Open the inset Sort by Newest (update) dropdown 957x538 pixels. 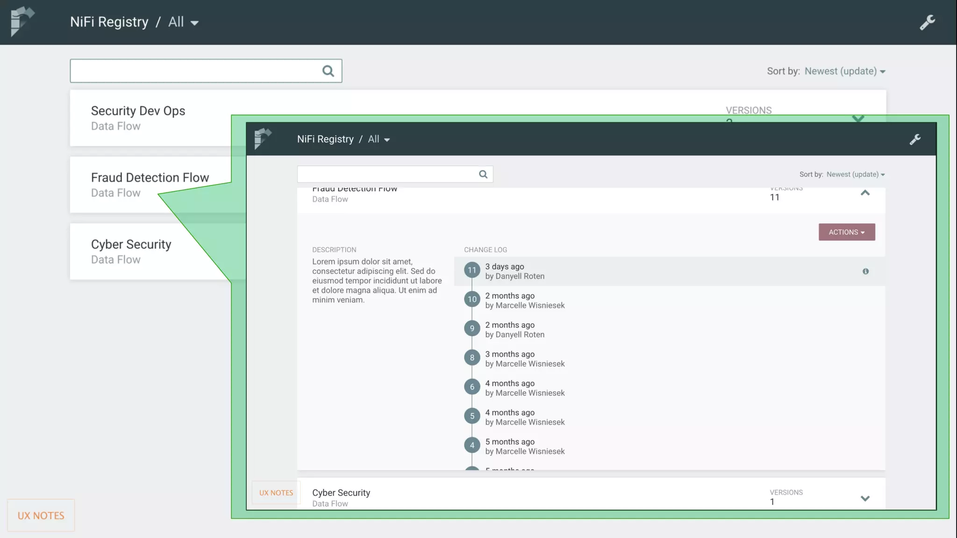[855, 174]
